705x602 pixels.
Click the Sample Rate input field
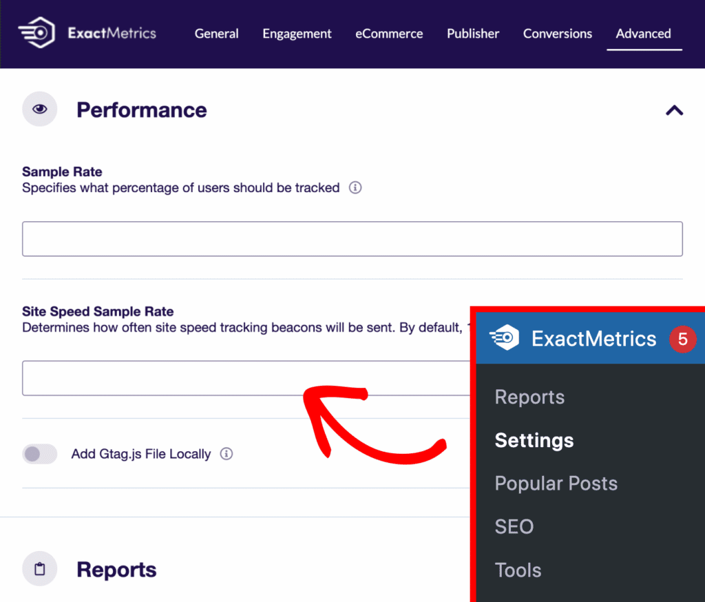pyautogui.click(x=352, y=239)
